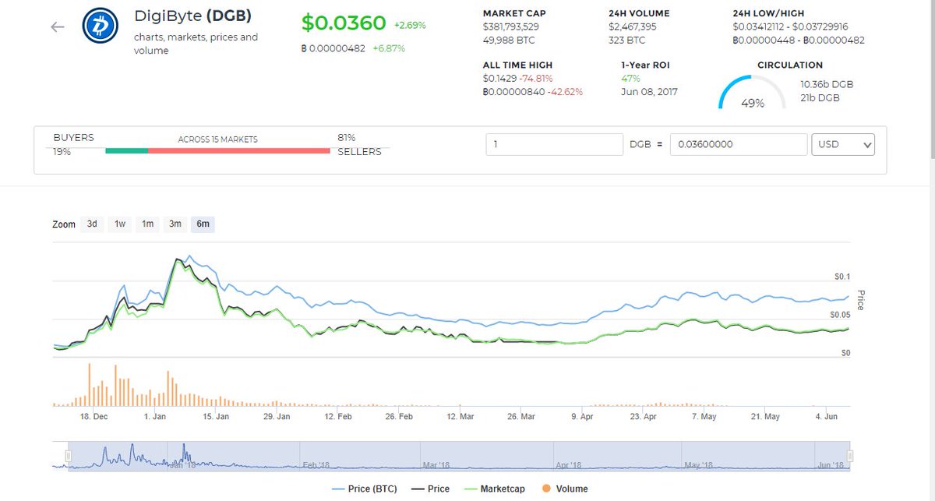Toggle the Marketcap legend series

pos(494,489)
